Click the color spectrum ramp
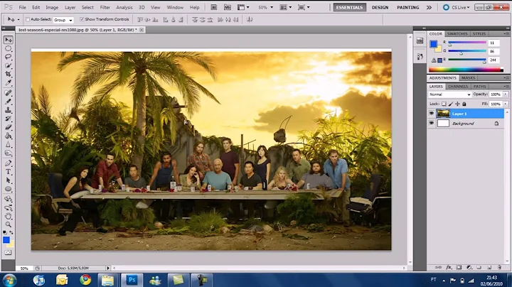Viewport: 512px width, 287px height. coord(466,70)
